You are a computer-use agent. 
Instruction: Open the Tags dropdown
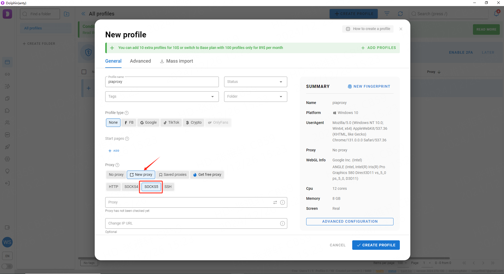[162, 97]
